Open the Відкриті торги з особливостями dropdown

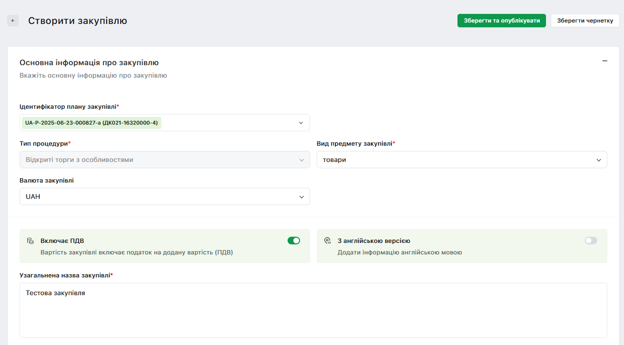158,160
